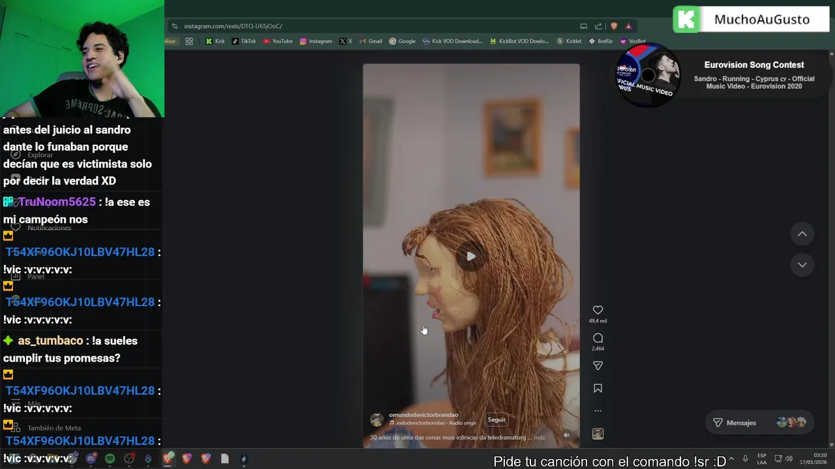The height and width of the screenshot is (469, 835).
Task: Go to previous reel with up chevron
Action: 802,234
